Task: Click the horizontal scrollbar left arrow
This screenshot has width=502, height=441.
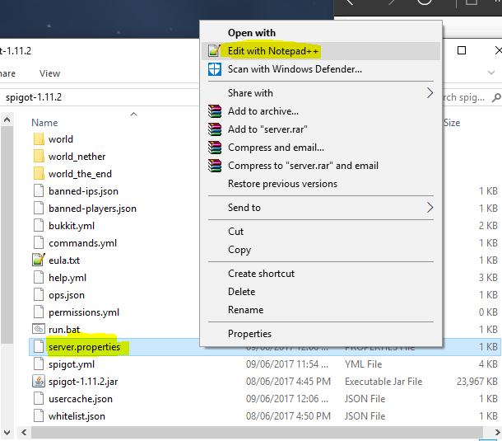Action: coord(24,432)
